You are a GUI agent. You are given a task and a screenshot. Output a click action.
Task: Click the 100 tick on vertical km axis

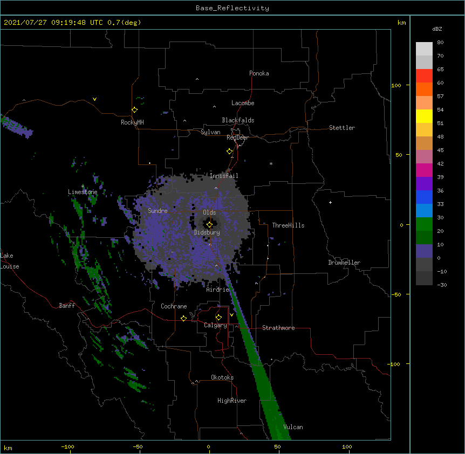pyautogui.click(x=396, y=85)
